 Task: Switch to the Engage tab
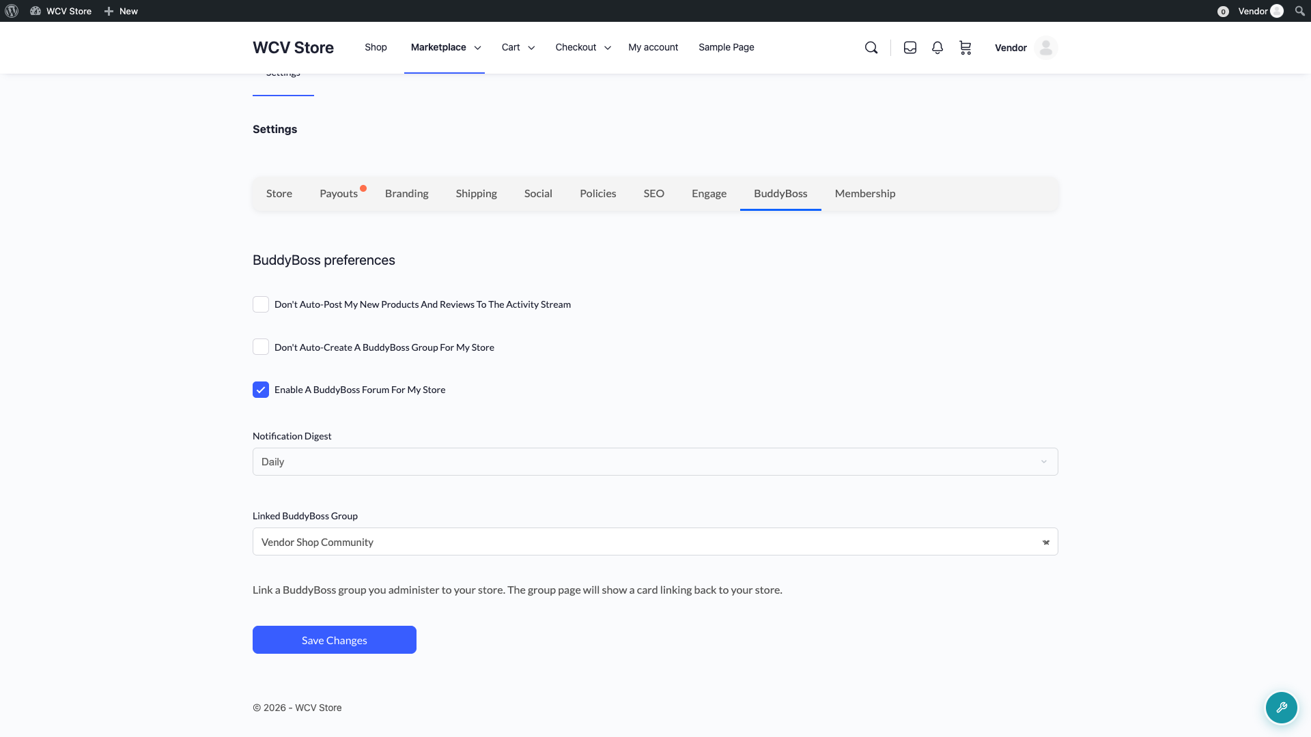pyautogui.click(x=709, y=194)
